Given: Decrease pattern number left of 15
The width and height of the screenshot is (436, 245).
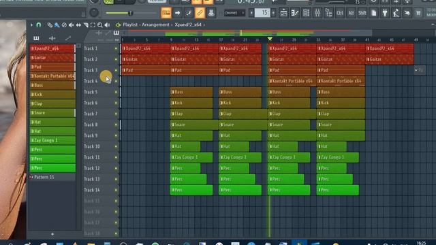Looking at the screenshot, I should 251,13.
